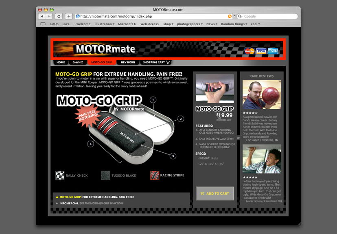Go back using the browser back arrow

coord(42,16)
